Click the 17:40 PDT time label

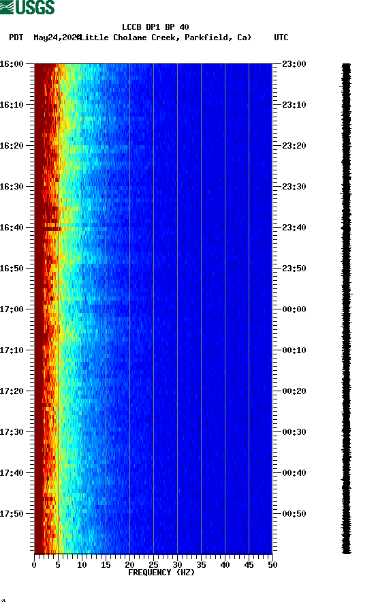(x=12, y=473)
